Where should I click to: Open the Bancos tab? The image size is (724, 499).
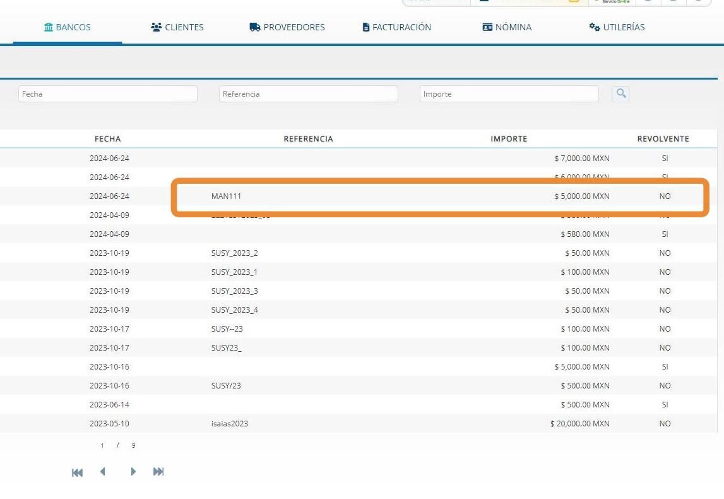pyautogui.click(x=68, y=27)
